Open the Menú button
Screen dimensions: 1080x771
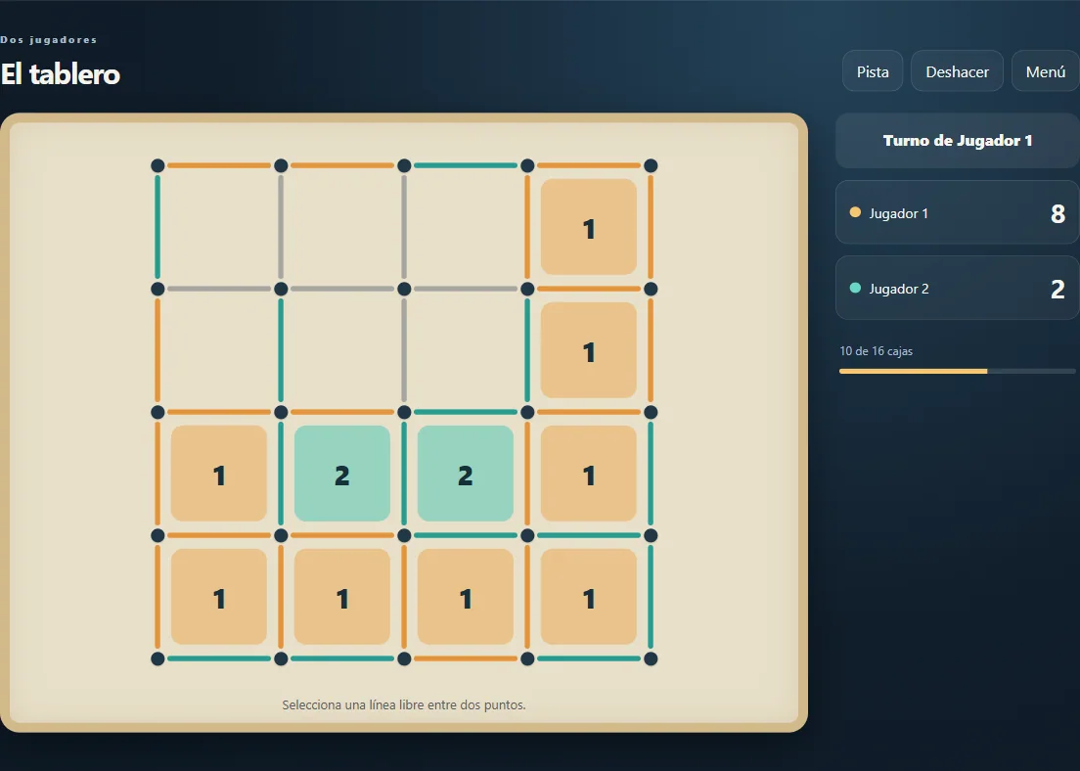coord(1045,71)
